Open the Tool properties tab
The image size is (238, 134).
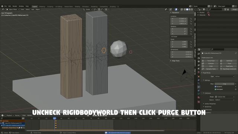pos(199,54)
